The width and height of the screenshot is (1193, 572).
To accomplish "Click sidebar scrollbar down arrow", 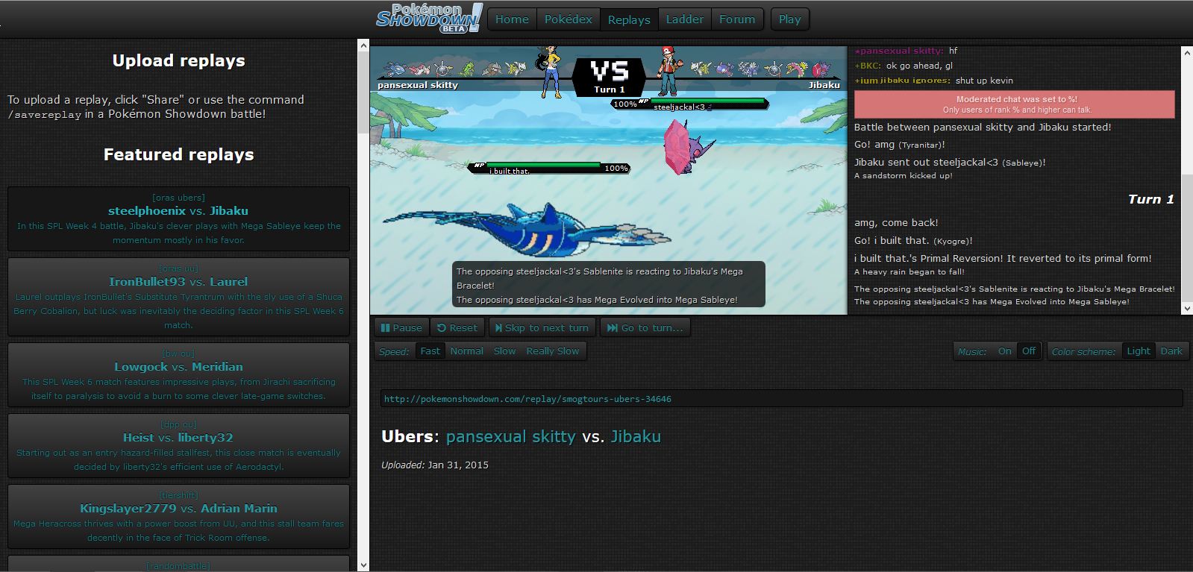I will pyautogui.click(x=363, y=565).
